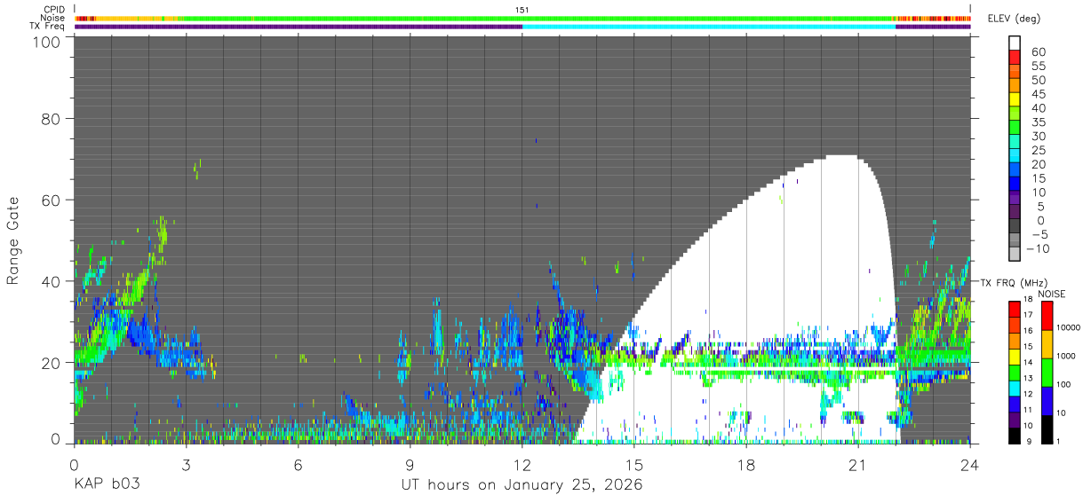Click the x-axis tick label '9'
This screenshot has height=503, width=1091.
click(x=410, y=466)
